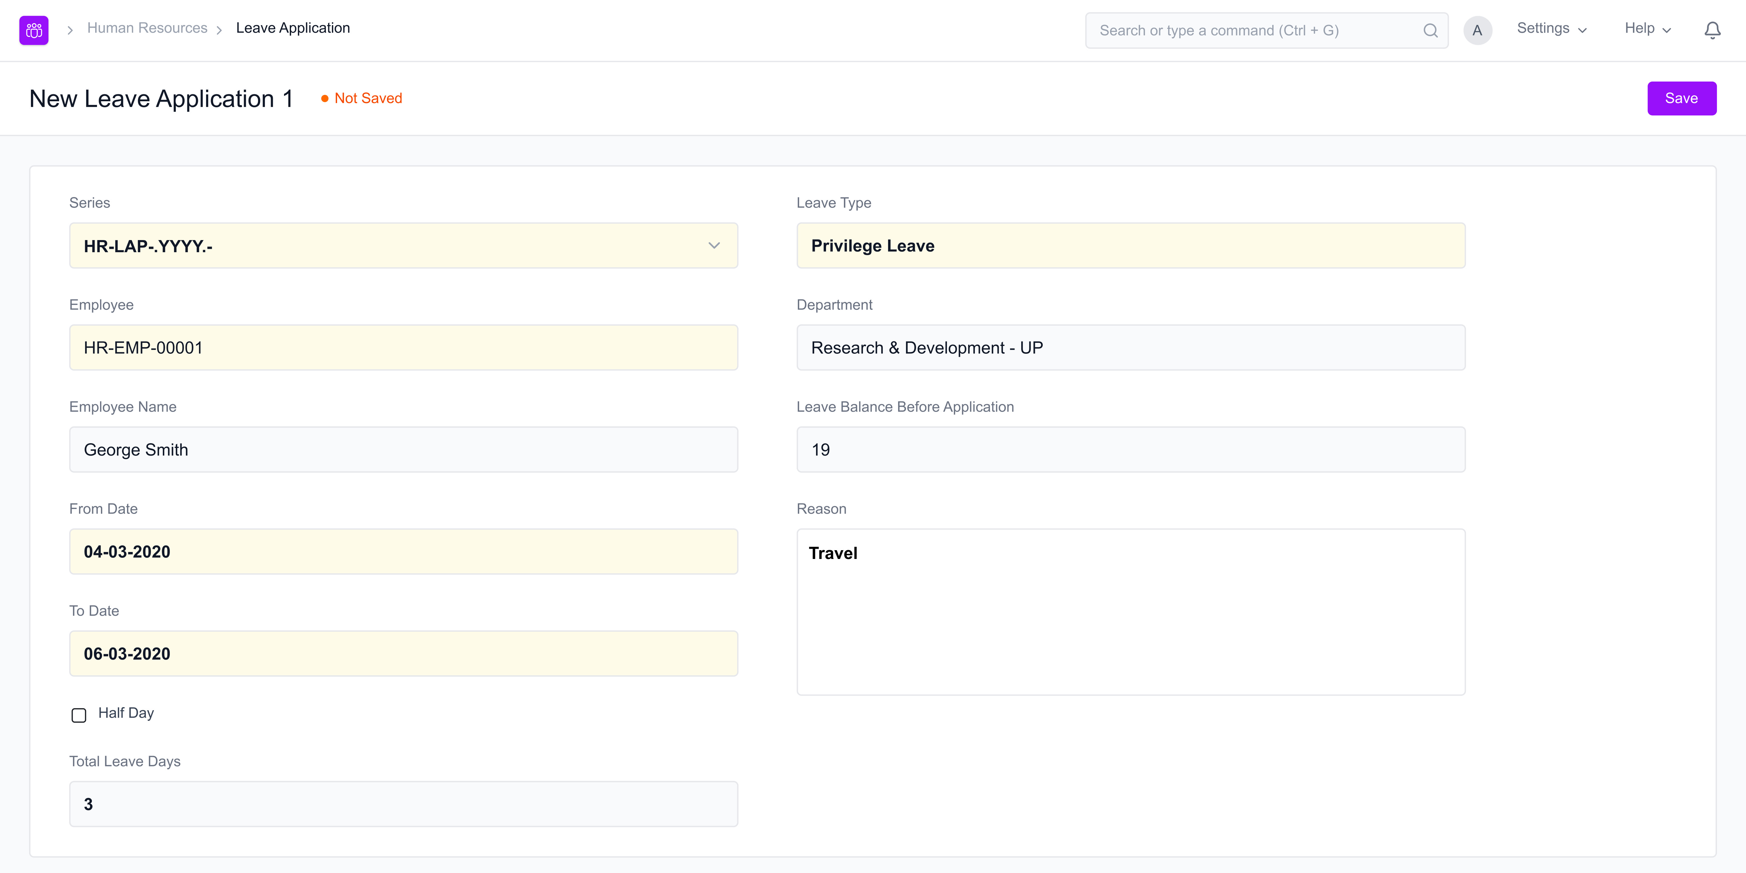Expand the Series dropdown HR-LAP-.YYYY.-
The height and width of the screenshot is (873, 1746).
[403, 245]
